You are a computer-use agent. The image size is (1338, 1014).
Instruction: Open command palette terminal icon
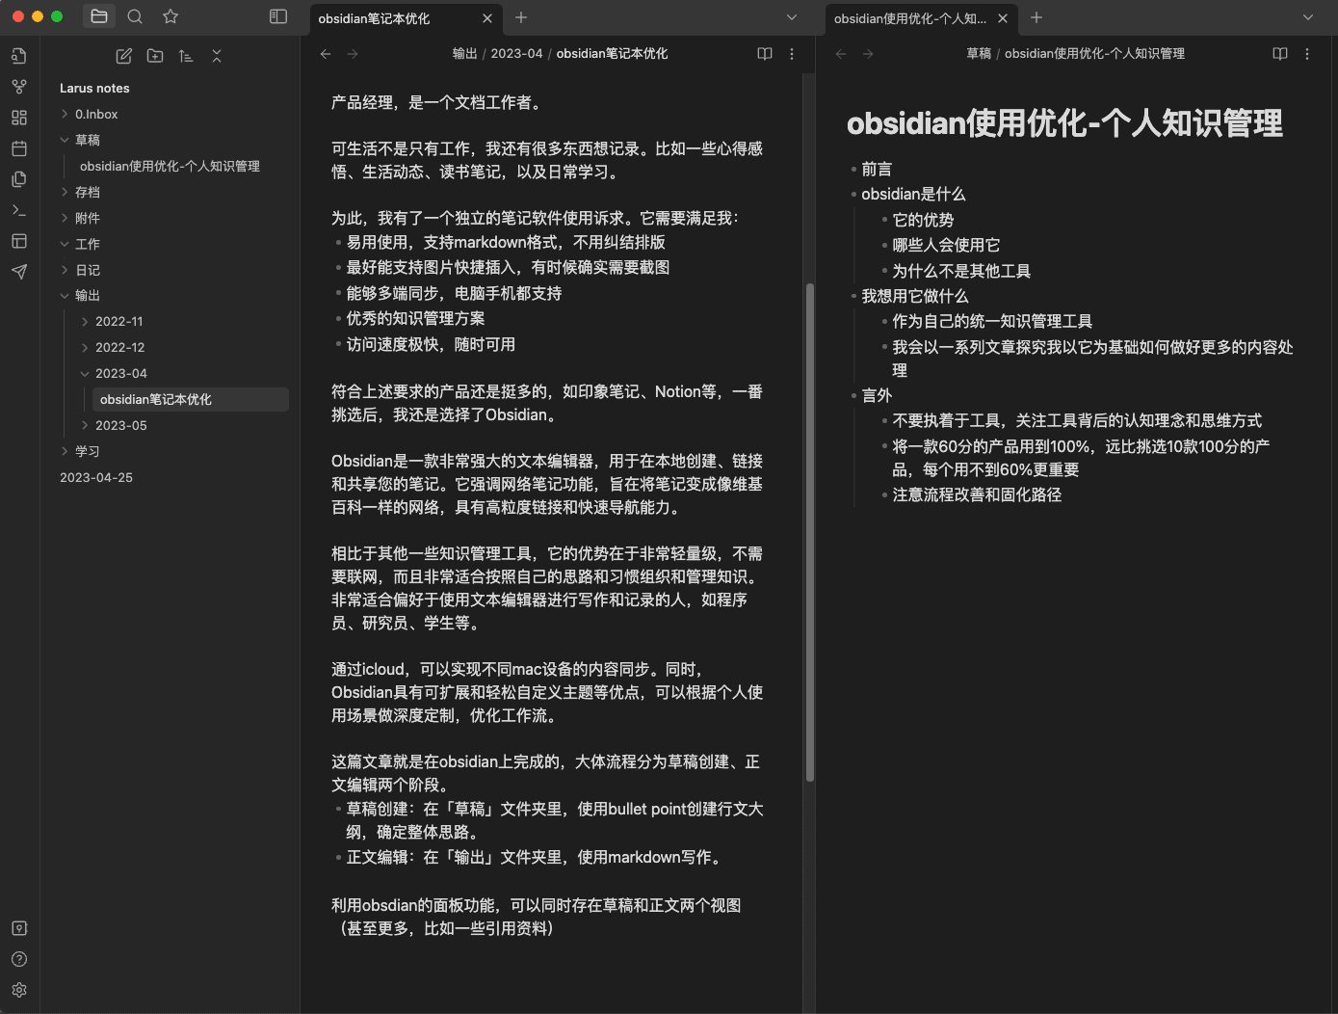coord(19,210)
